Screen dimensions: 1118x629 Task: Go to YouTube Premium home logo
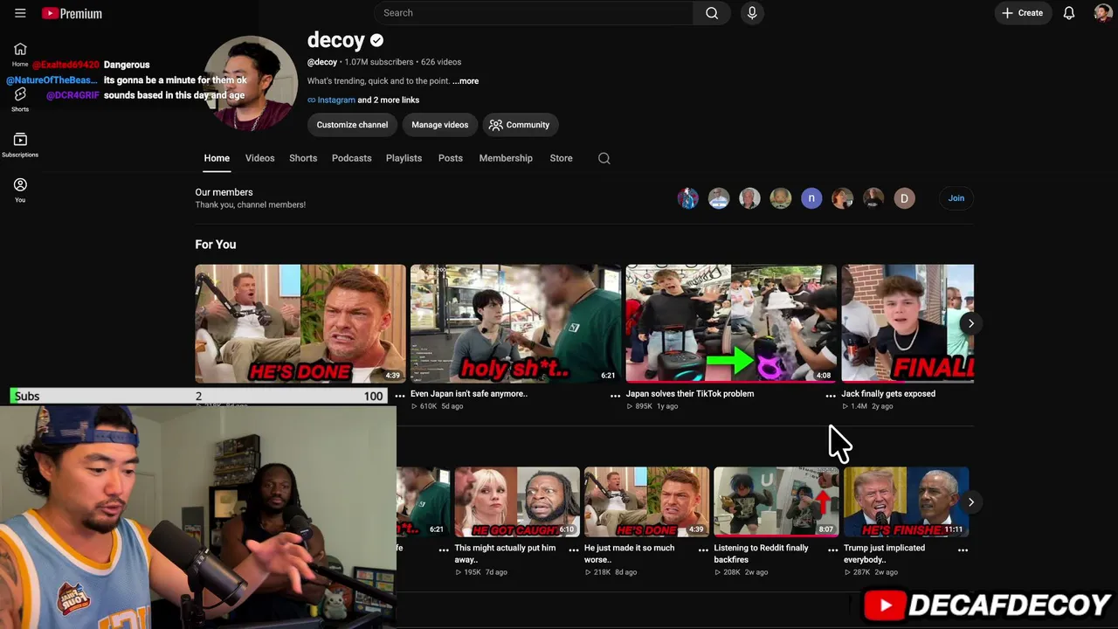coord(72,13)
